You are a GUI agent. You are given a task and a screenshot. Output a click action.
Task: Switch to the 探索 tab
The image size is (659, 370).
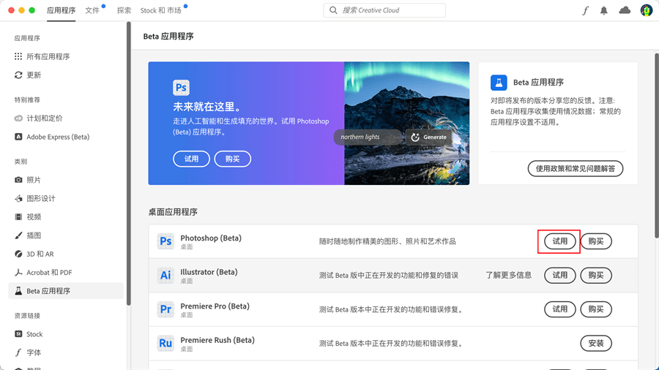point(124,10)
